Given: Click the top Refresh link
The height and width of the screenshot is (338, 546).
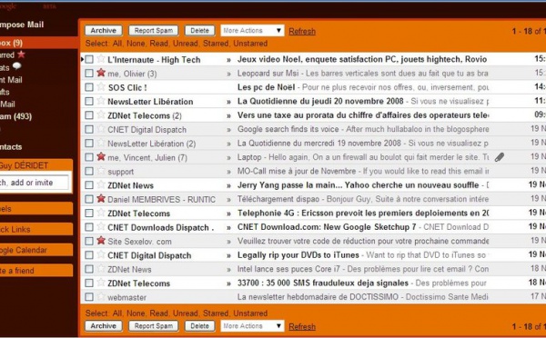Looking at the screenshot, I should coord(302,31).
